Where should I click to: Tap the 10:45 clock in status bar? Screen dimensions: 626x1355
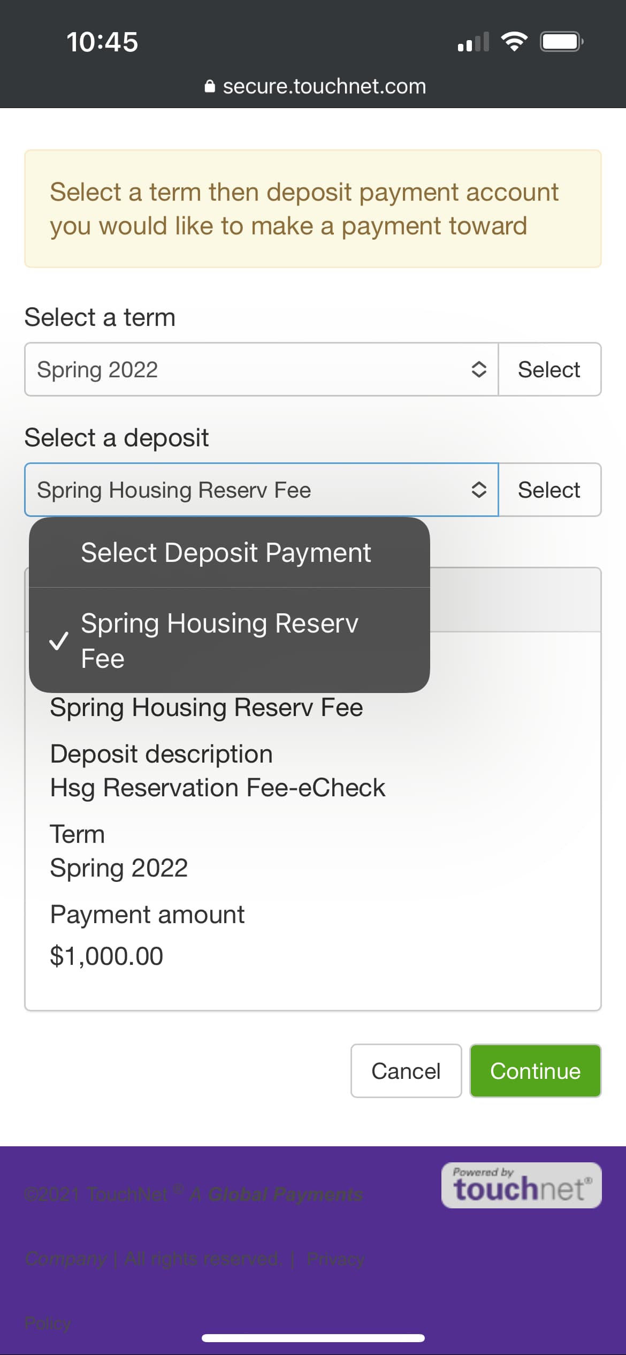click(102, 42)
